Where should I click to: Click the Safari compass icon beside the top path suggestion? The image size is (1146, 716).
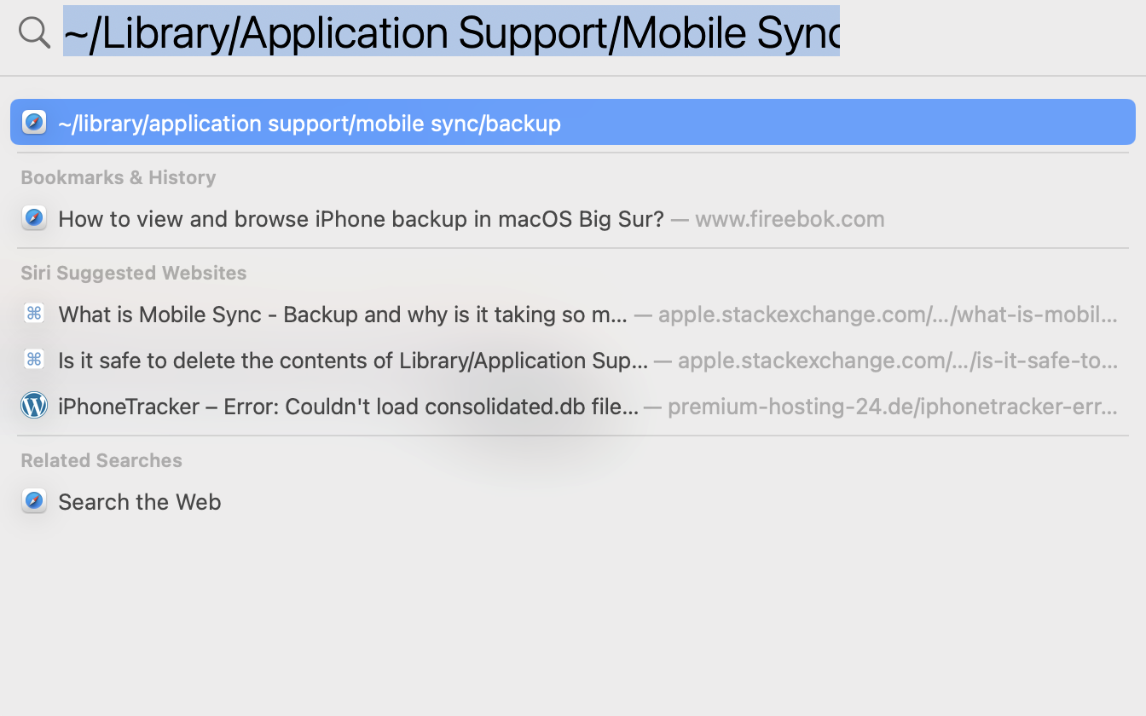(x=34, y=123)
